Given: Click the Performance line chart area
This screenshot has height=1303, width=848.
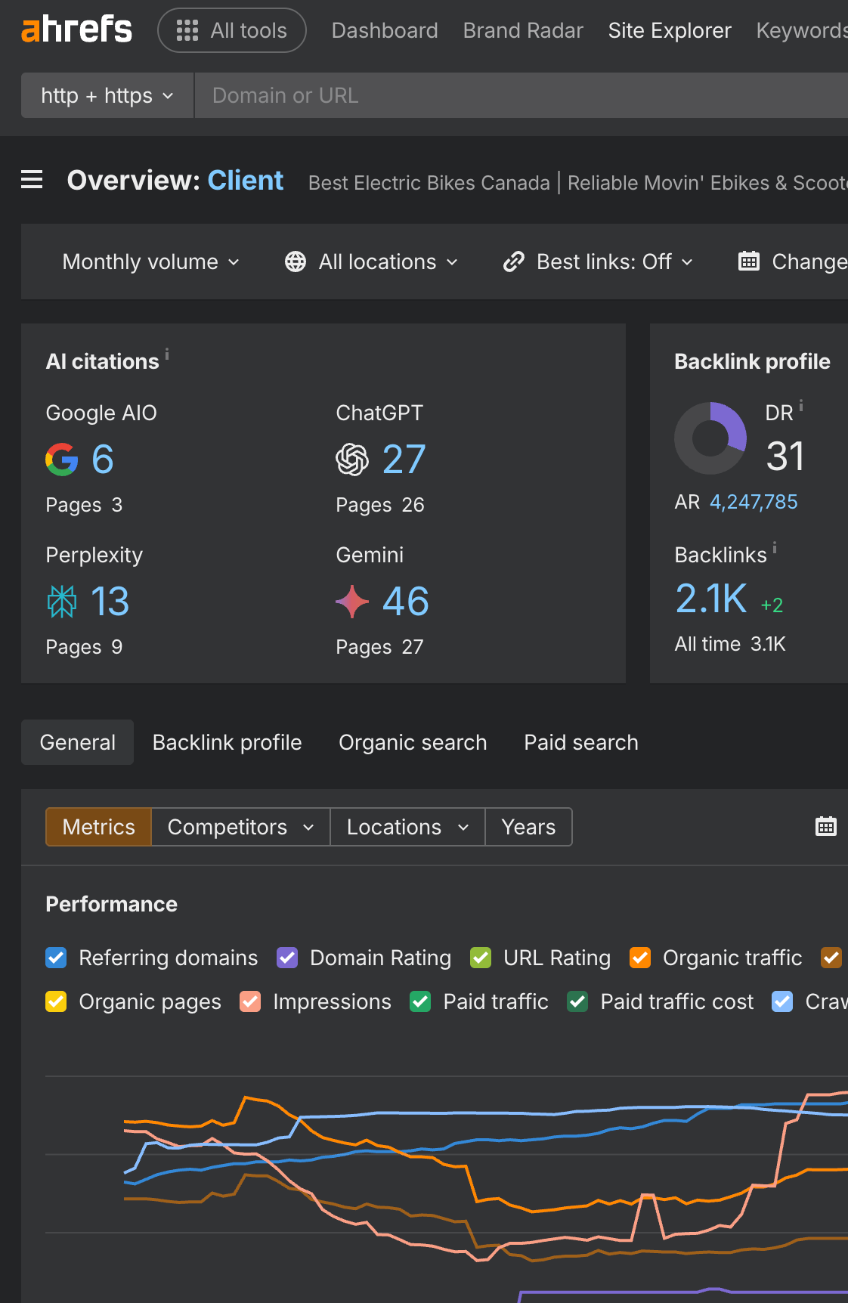Looking at the screenshot, I should [447, 1187].
